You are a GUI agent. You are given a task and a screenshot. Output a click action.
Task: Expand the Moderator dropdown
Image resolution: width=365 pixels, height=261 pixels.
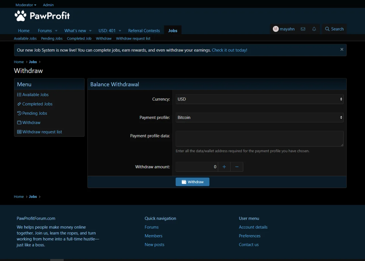[x=26, y=5]
